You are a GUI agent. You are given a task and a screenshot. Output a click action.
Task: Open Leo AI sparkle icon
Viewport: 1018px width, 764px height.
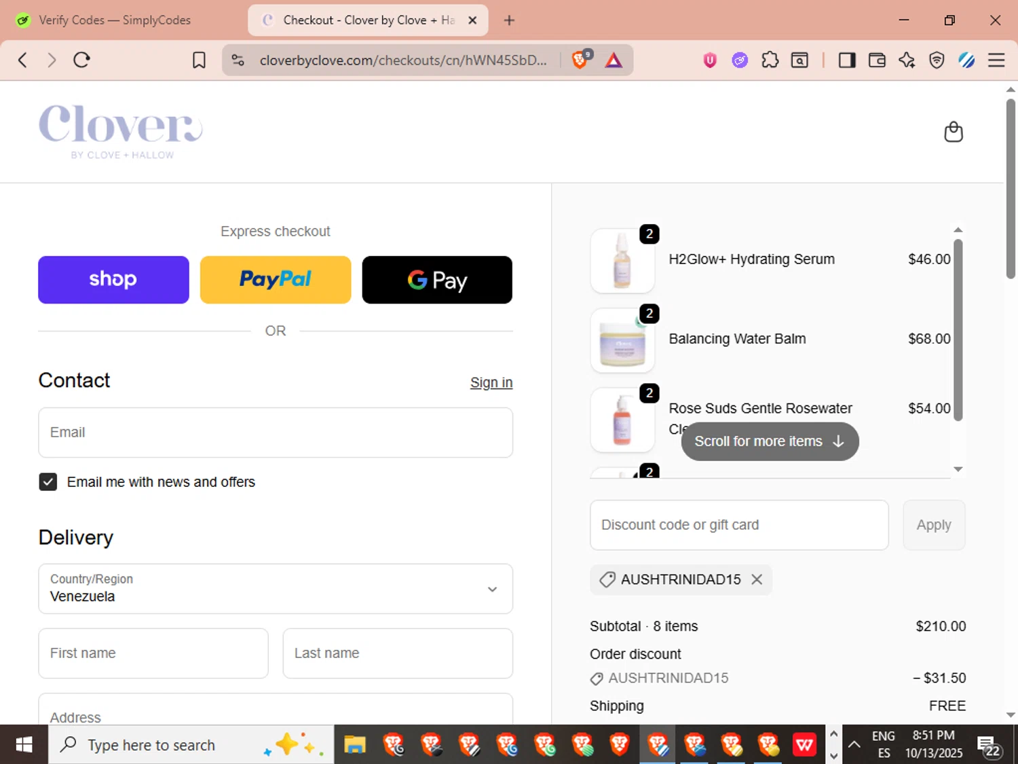click(907, 60)
